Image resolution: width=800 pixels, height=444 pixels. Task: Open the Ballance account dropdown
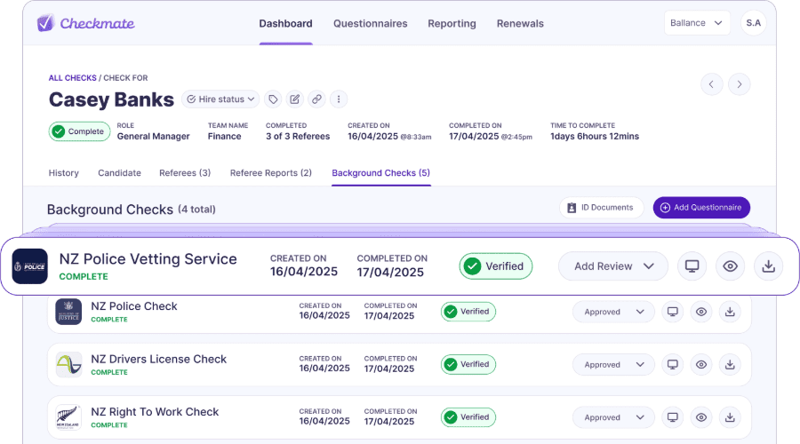[x=696, y=23]
